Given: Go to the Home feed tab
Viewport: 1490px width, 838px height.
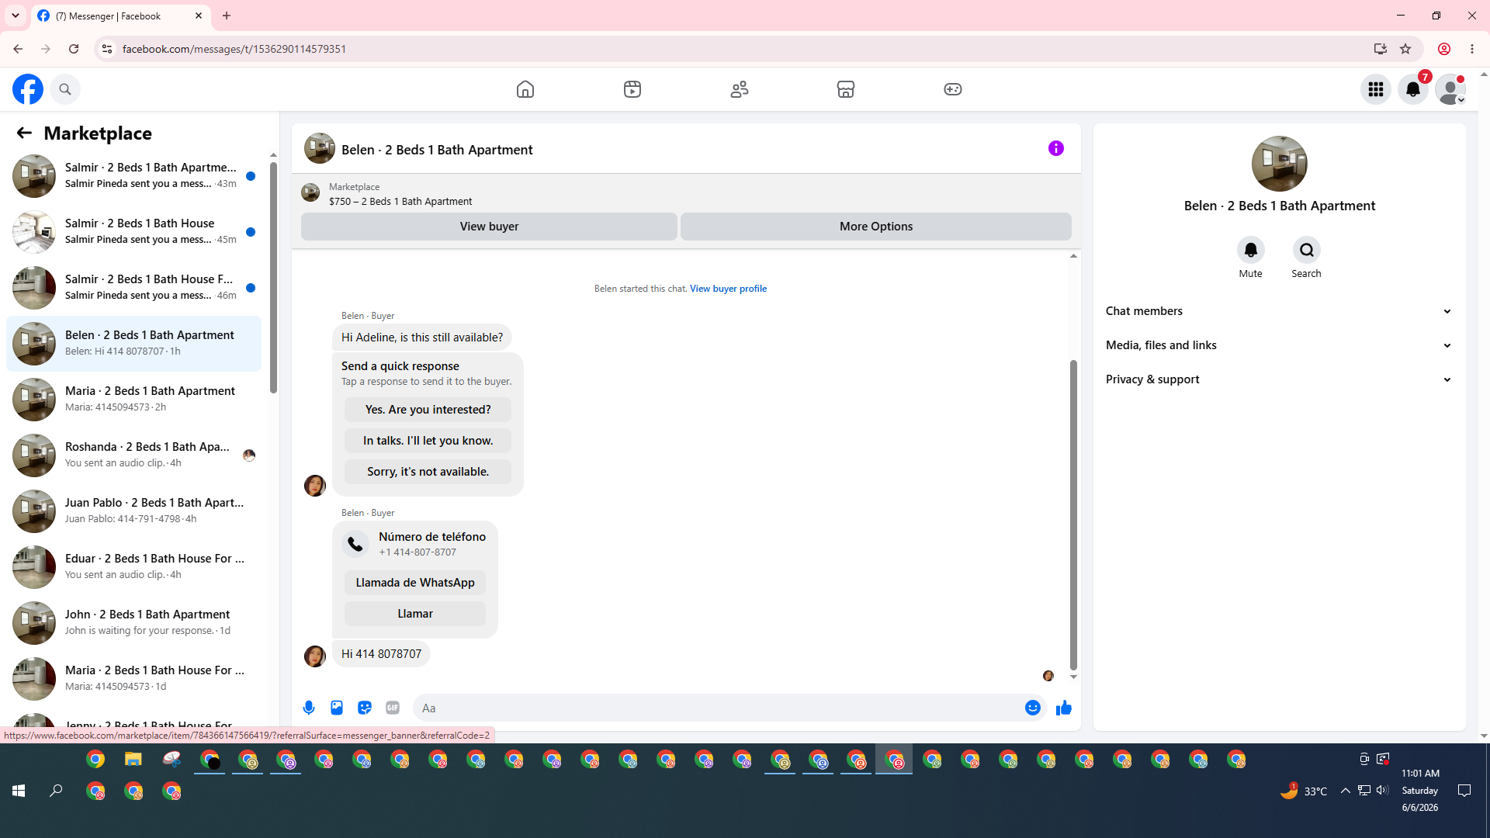Looking at the screenshot, I should tap(525, 89).
